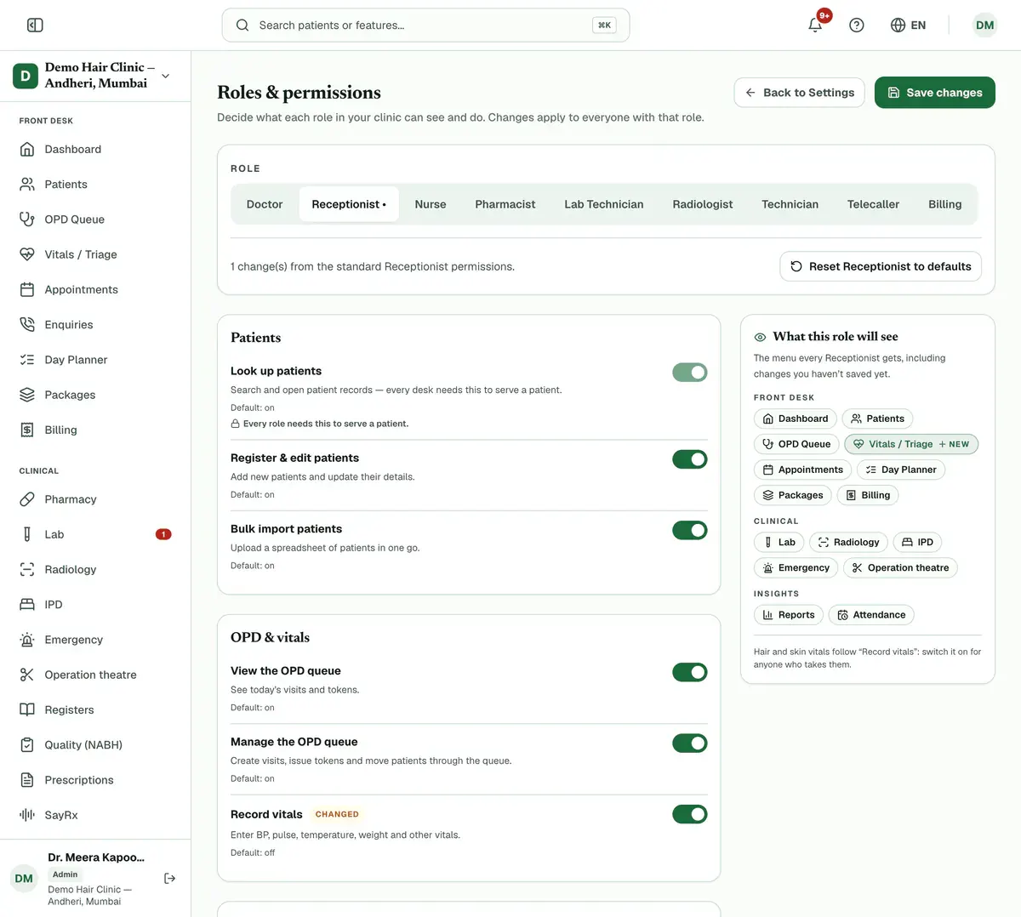This screenshot has width=1021, height=917.
Task: Open Quality (NABH) in the sidebar
Action: click(x=95, y=745)
